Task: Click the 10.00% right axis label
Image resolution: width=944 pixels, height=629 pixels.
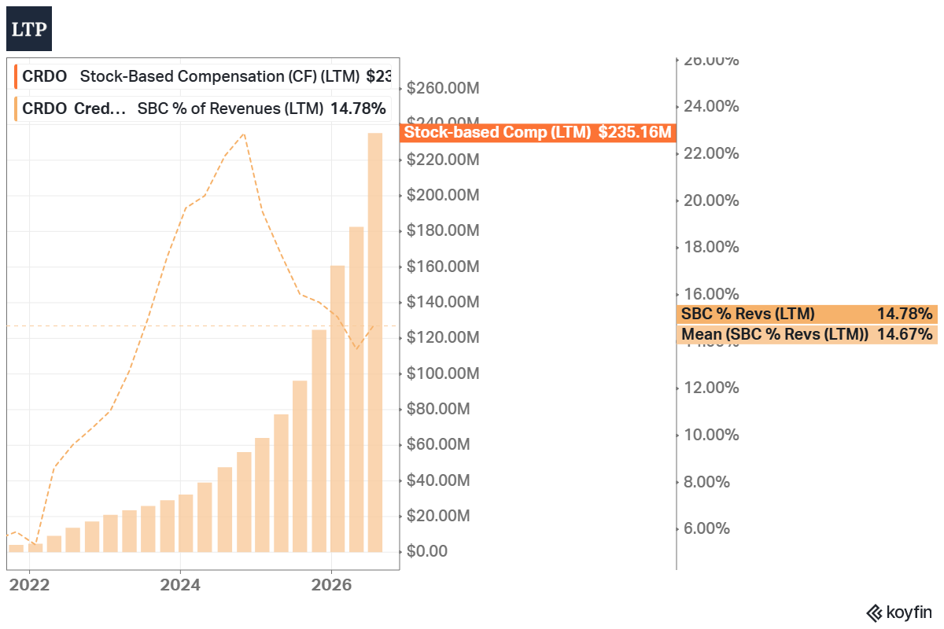Action: [710, 435]
